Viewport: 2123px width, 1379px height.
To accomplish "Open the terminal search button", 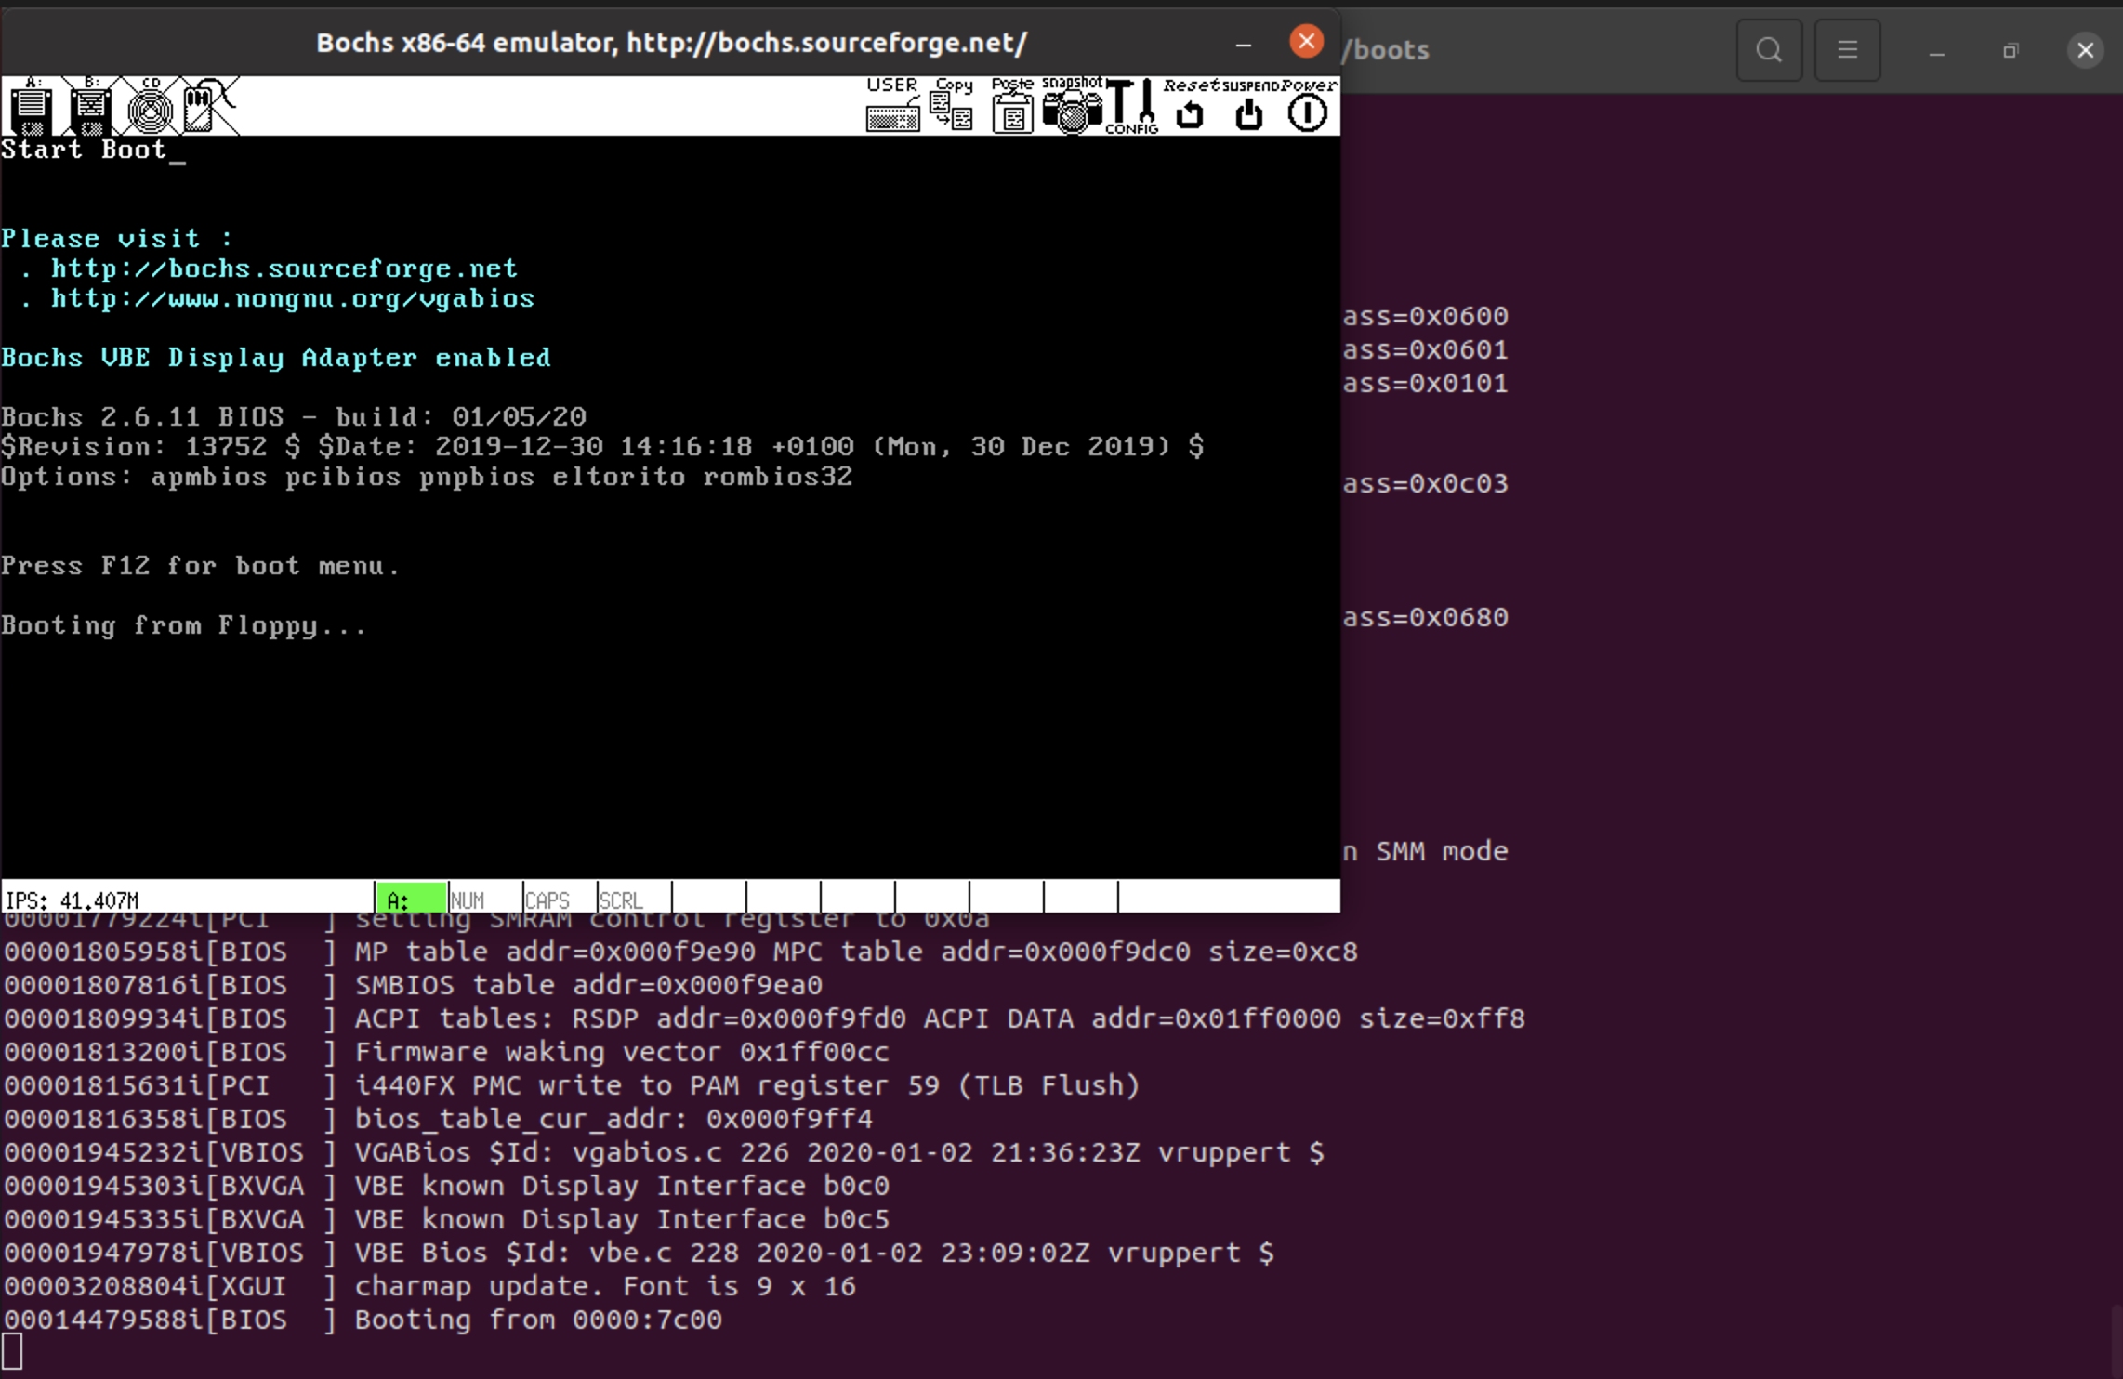I will (1769, 50).
